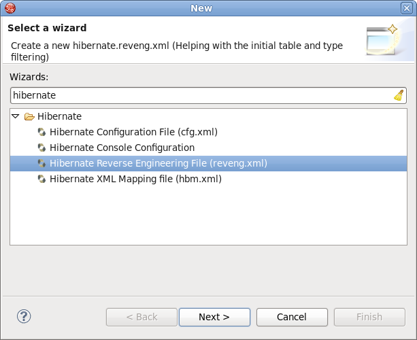This screenshot has height=340, width=417.
Task: Select Hibernate XML Mapping file (hbm.xml)
Action: (135, 179)
